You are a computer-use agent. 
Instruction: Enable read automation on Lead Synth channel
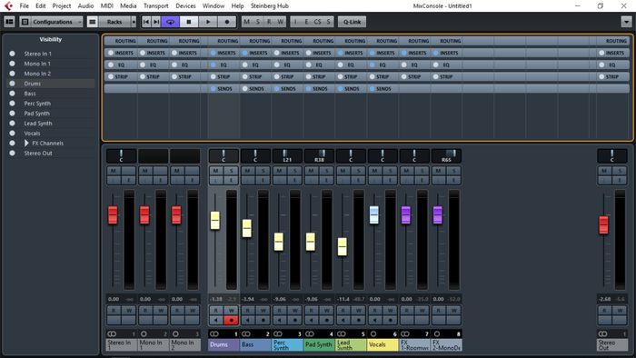coord(343,310)
